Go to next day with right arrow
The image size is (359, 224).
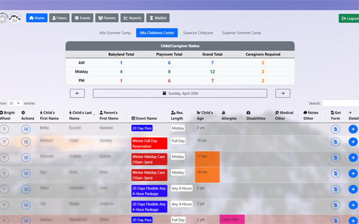283,93
